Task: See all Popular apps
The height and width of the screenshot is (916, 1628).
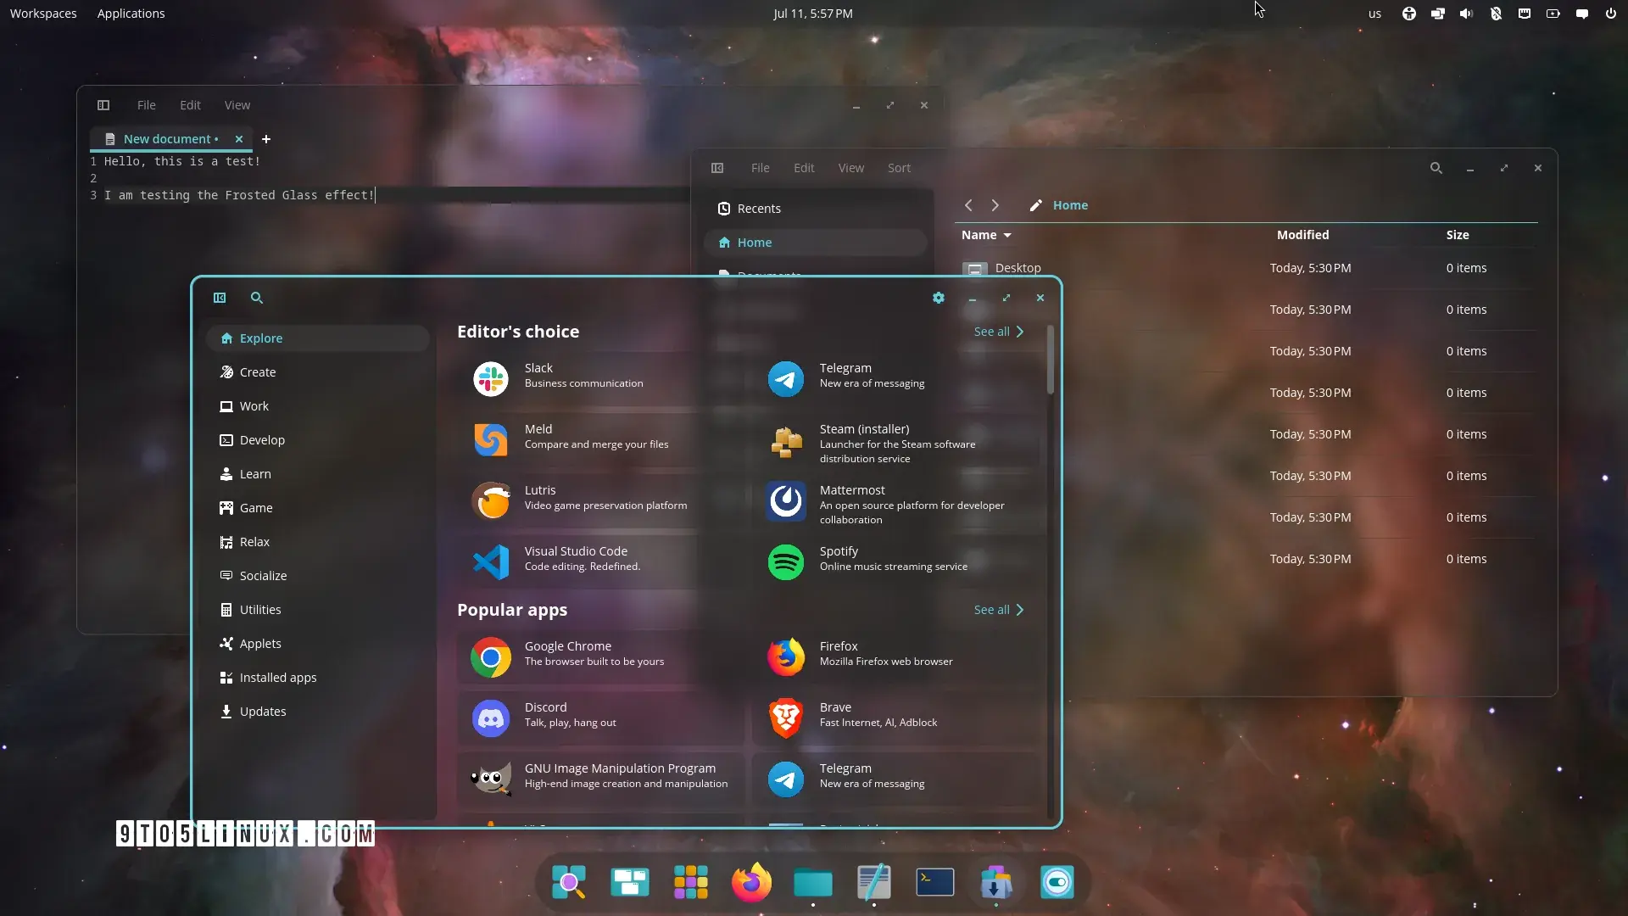Action: 999,610
